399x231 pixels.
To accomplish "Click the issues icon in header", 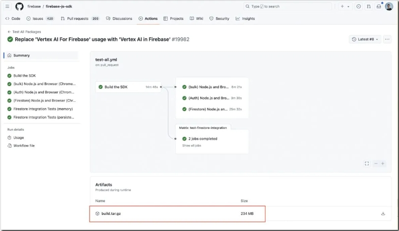I will 359,6.
